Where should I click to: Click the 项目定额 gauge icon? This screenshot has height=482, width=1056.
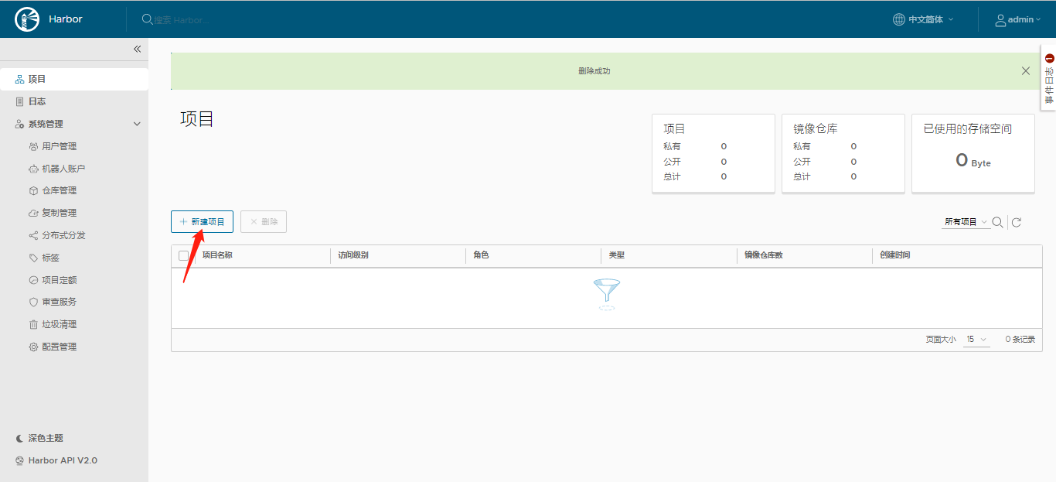tap(33, 280)
